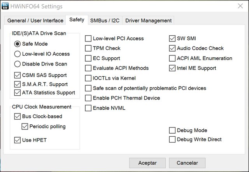Check Enable PCH Thermal Device
Viewport: 249px width, 172px height.
coord(88,98)
